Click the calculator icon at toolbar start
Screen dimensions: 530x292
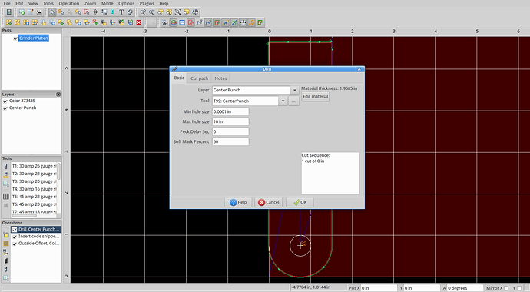click(8, 12)
